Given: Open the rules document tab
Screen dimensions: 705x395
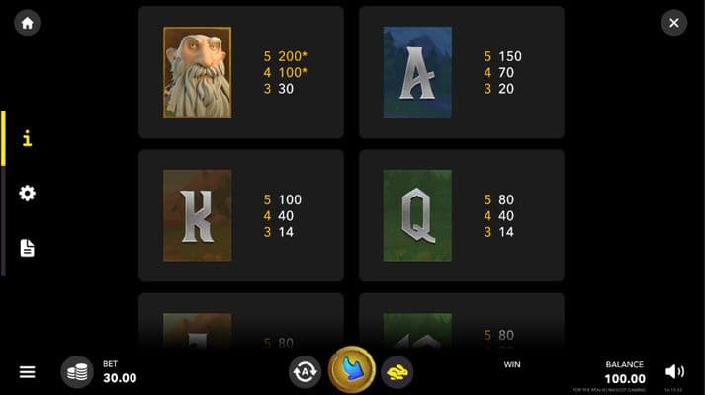Looking at the screenshot, I should tap(27, 248).
